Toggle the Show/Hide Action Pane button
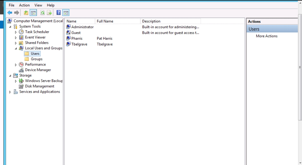302x165 pixels. coord(66,13)
